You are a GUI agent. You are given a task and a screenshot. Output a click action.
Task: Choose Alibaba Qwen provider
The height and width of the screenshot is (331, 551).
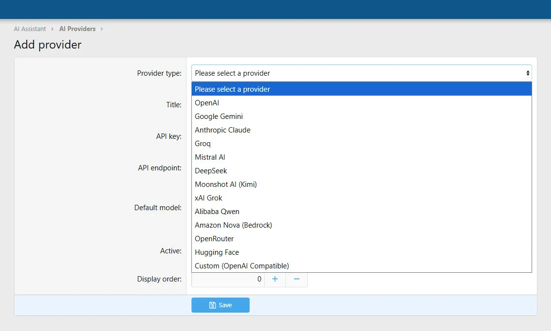(x=217, y=212)
